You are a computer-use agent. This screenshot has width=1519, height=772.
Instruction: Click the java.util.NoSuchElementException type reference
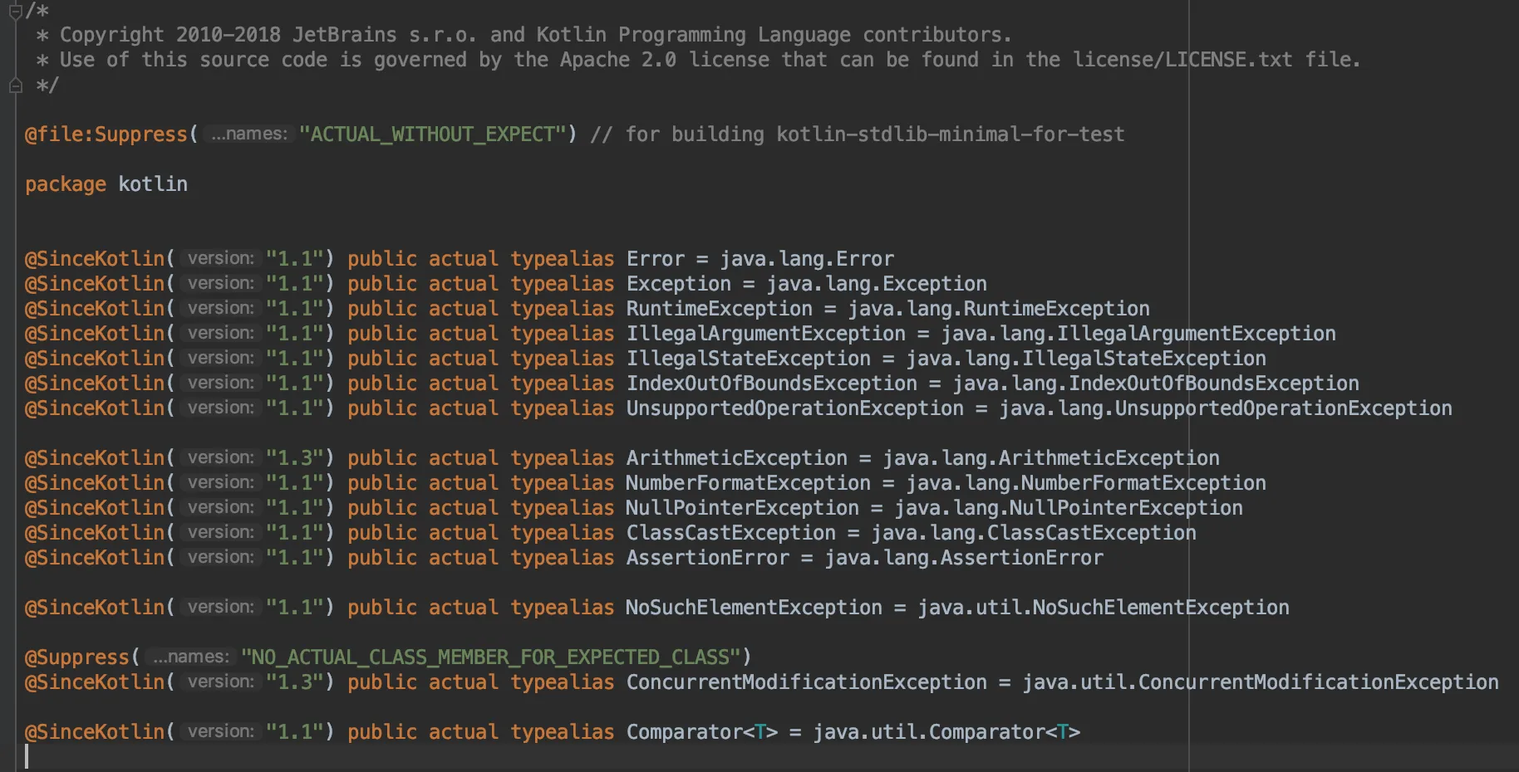click(x=1104, y=608)
